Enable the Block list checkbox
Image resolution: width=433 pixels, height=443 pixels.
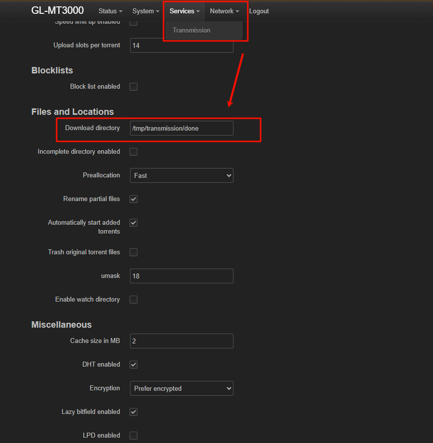tap(133, 87)
